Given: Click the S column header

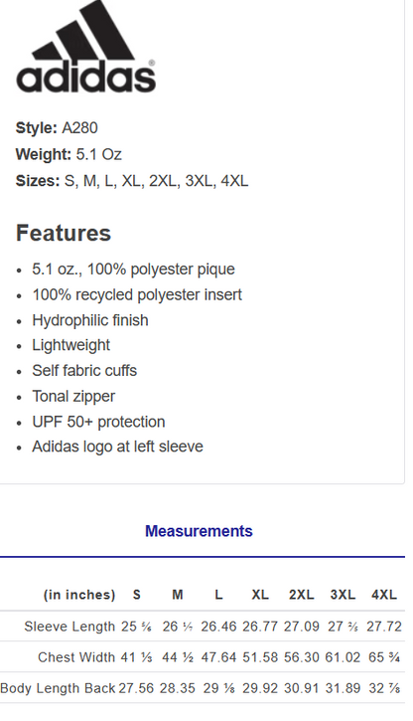Looking at the screenshot, I should click(136, 595).
